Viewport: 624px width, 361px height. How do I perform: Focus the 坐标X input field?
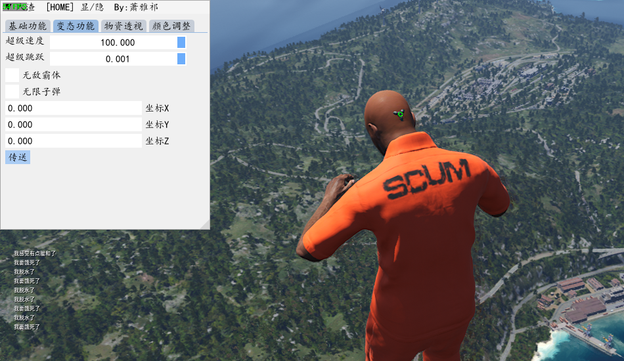(74, 108)
